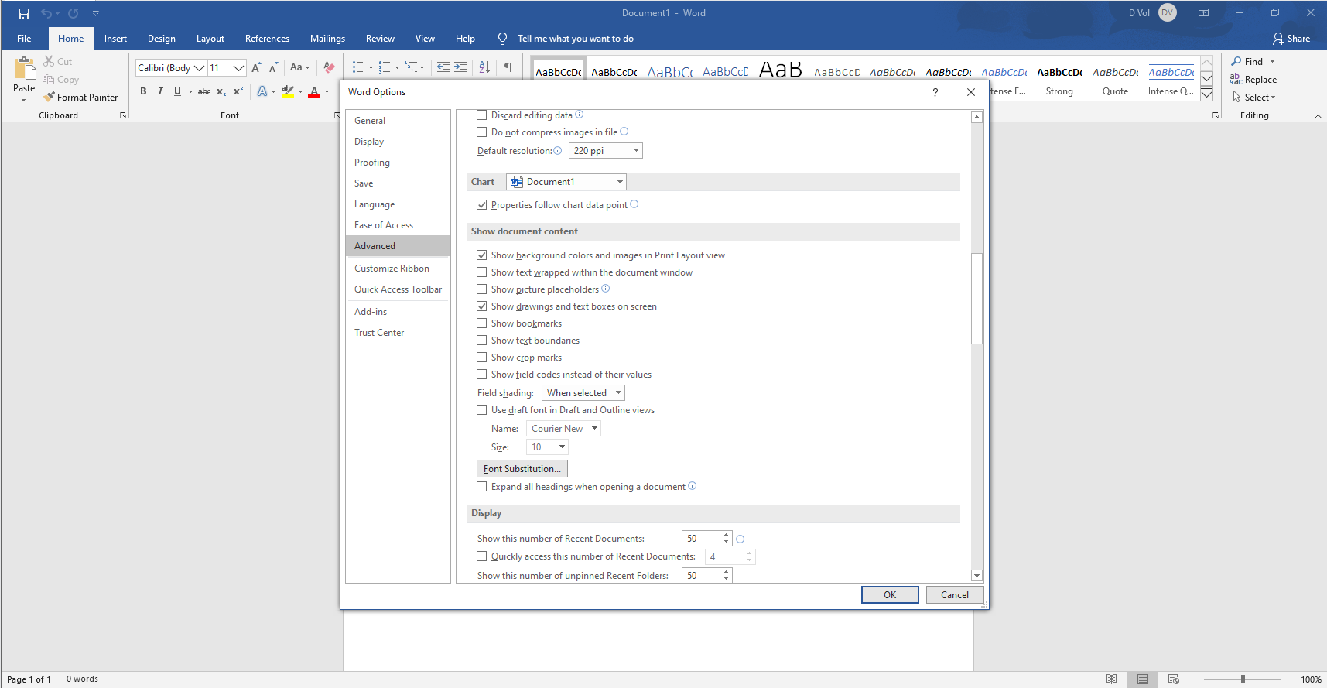Viewport: 1327px width, 688px height.
Task: Check Show picture placeholders
Action: [482, 289]
